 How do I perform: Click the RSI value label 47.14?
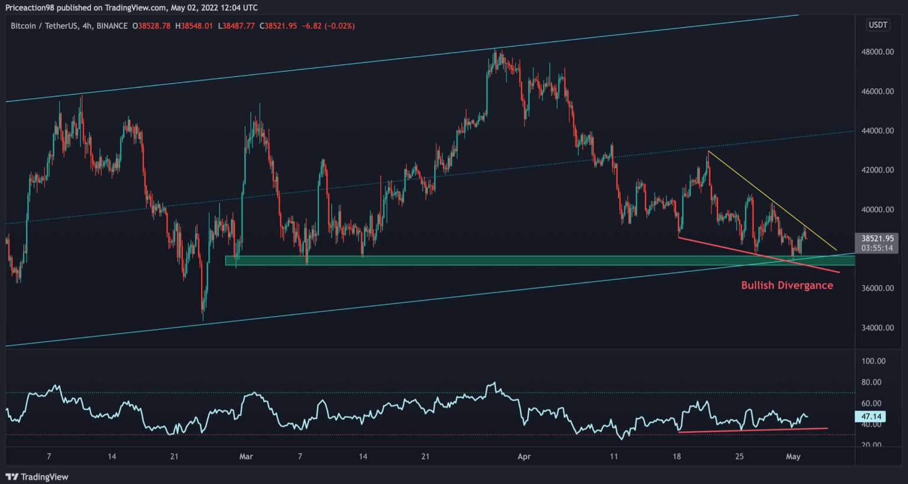872,417
